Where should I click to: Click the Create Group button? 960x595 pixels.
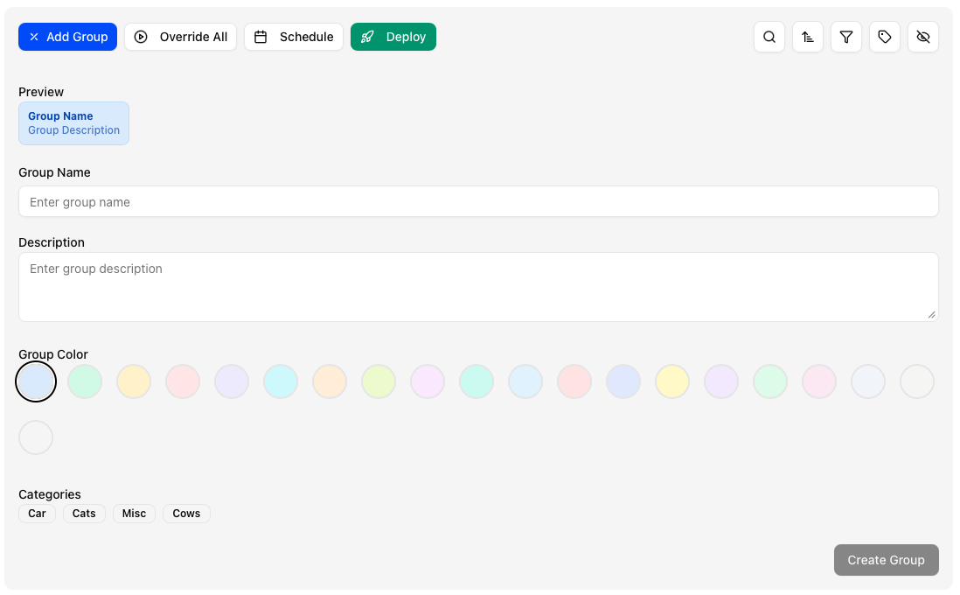pos(886,560)
